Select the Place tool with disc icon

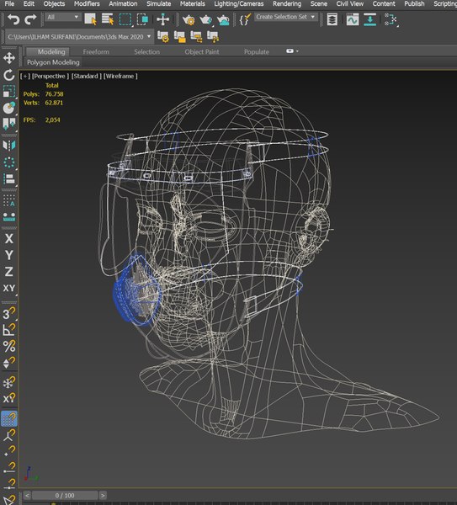pyautogui.click(x=9, y=108)
